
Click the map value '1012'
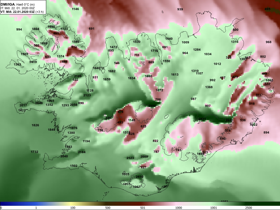point(217,64)
